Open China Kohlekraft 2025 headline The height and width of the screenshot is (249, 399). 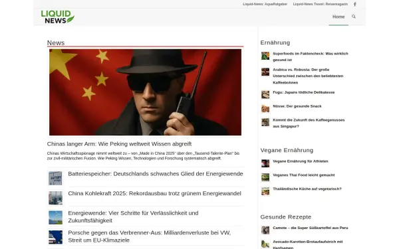[x=154, y=193]
